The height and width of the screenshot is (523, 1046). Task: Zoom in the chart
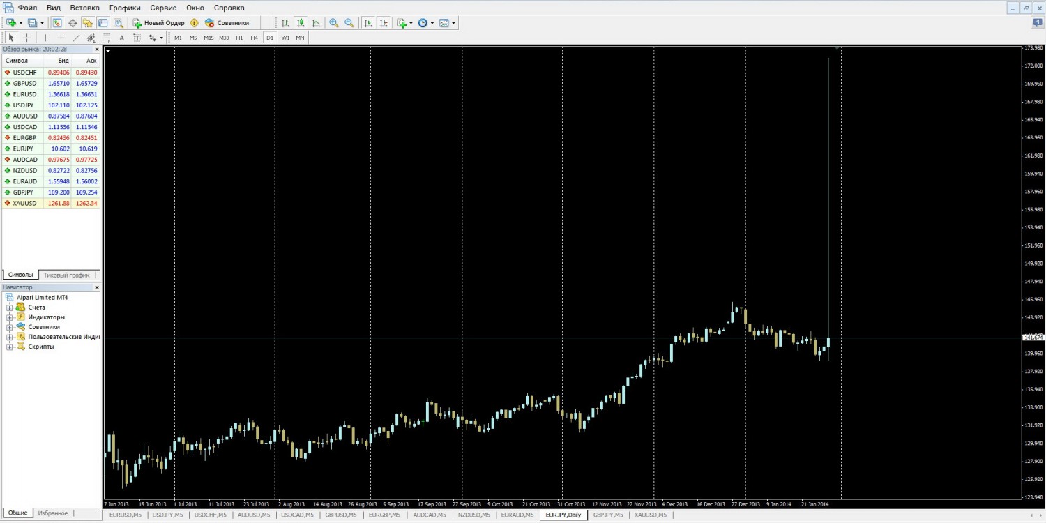pyautogui.click(x=334, y=23)
